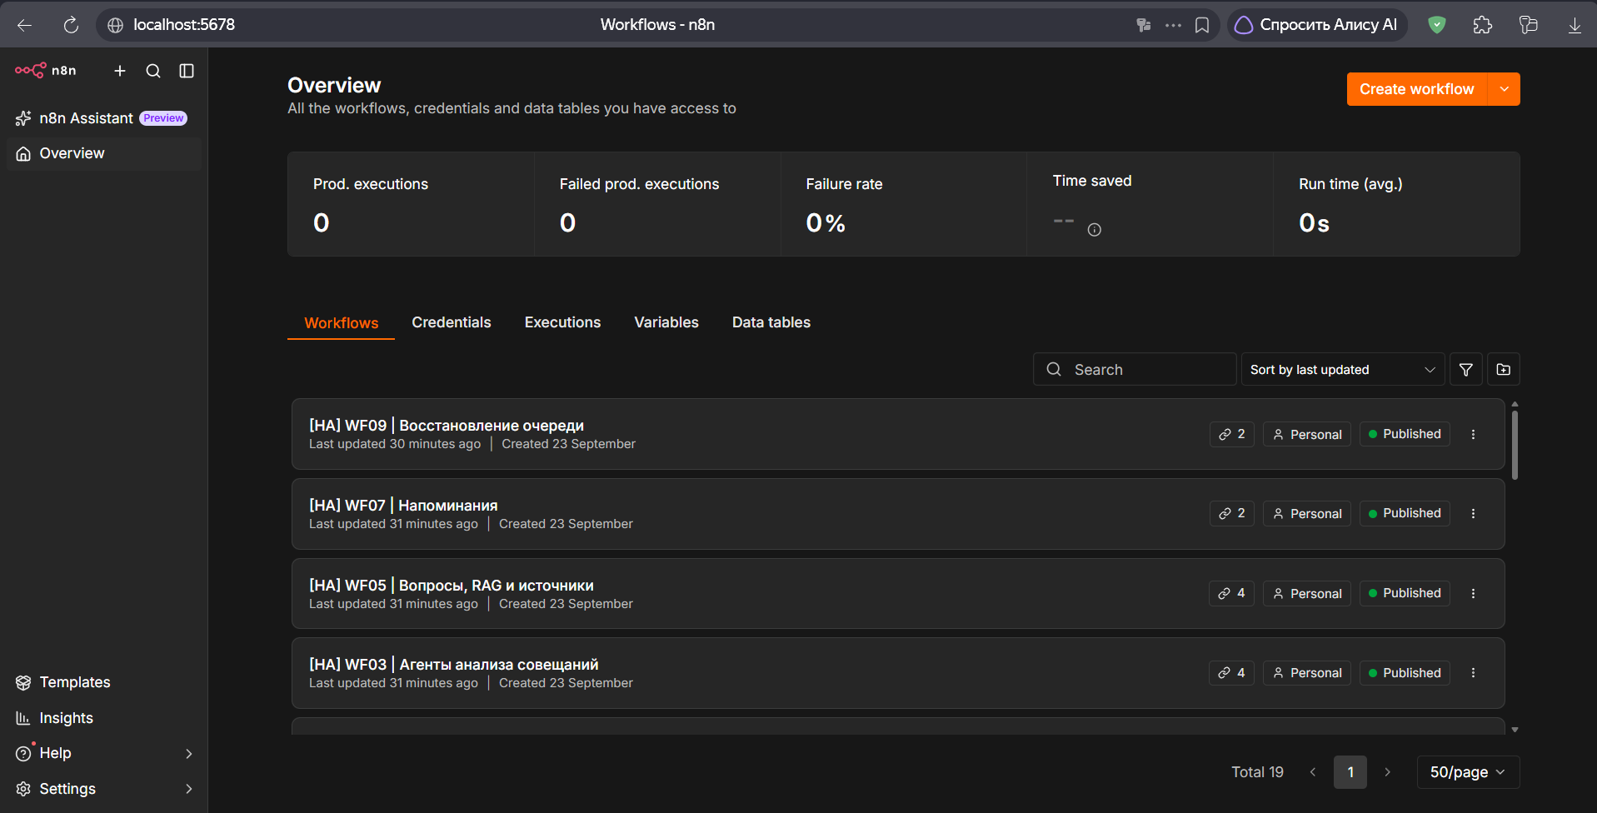This screenshot has width=1597, height=813.
Task: Click the Published badge on WF05 row
Action: click(x=1405, y=593)
